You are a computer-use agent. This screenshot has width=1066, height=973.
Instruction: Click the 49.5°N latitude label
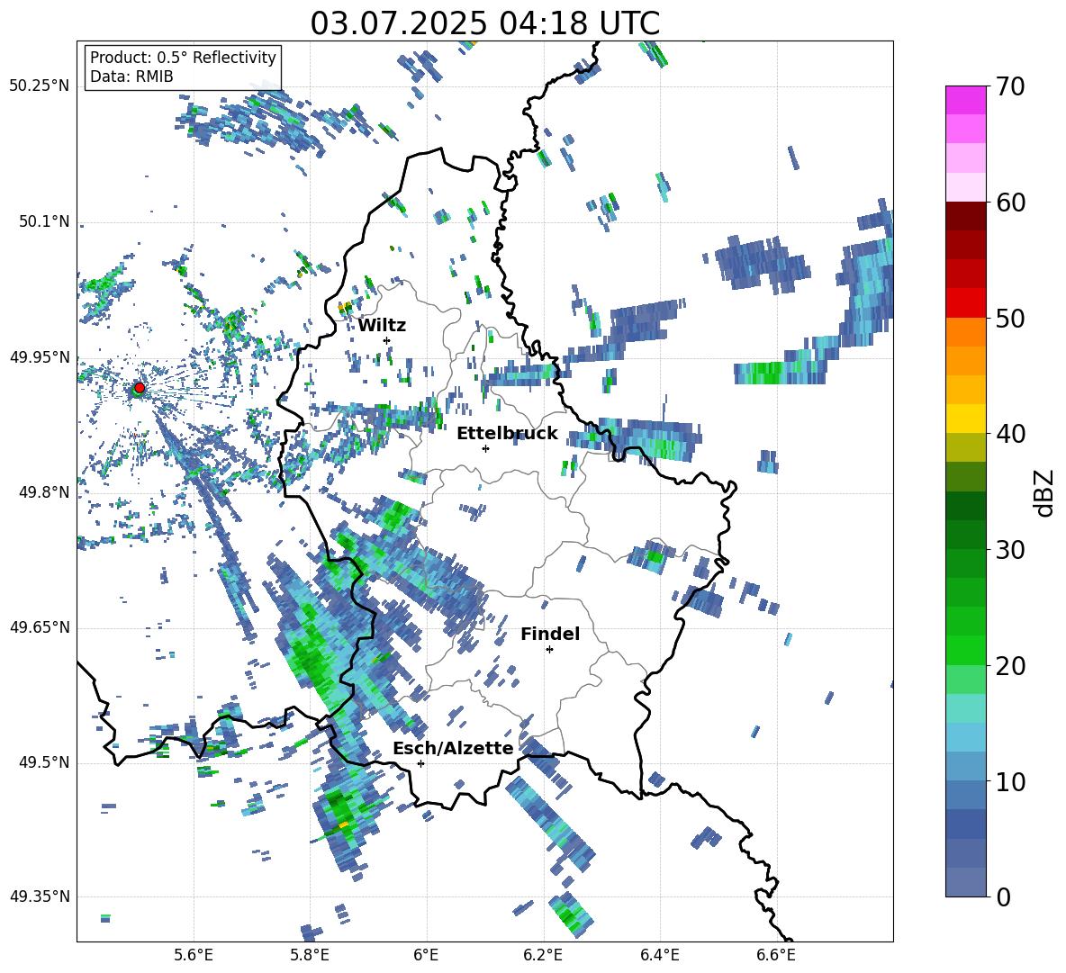point(44,762)
